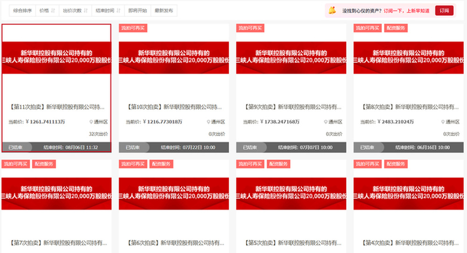Click the 订阅 button
Screen dimensions: 467x253
tap(444, 10)
